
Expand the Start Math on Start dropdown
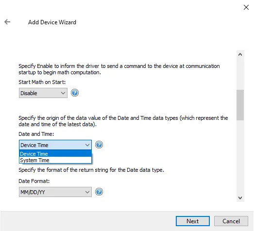[43, 93]
